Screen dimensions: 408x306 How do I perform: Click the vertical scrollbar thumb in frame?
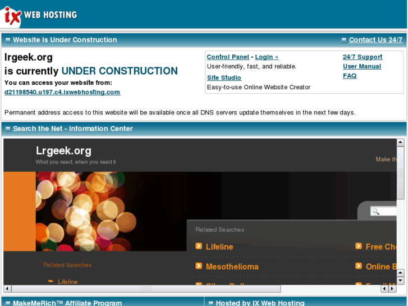click(x=400, y=173)
